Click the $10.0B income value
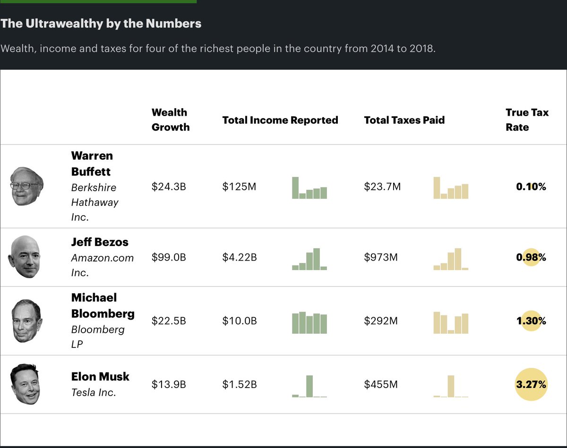 pos(240,321)
